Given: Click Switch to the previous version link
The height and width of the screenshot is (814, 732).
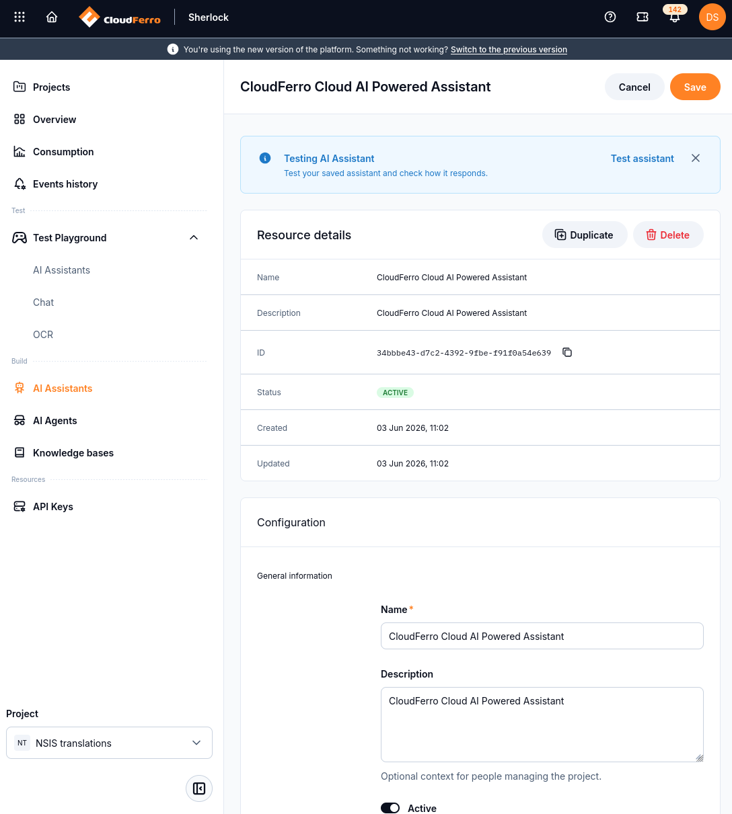Looking at the screenshot, I should click(x=509, y=49).
